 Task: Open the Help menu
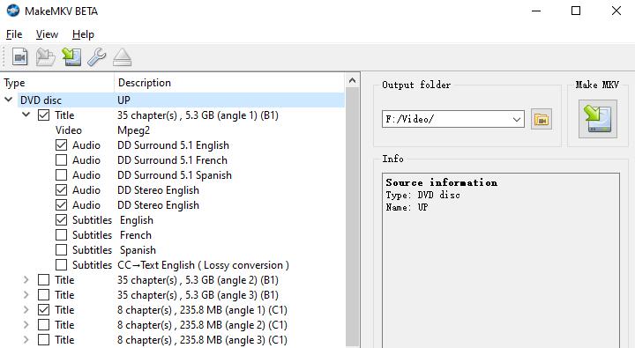(83, 34)
